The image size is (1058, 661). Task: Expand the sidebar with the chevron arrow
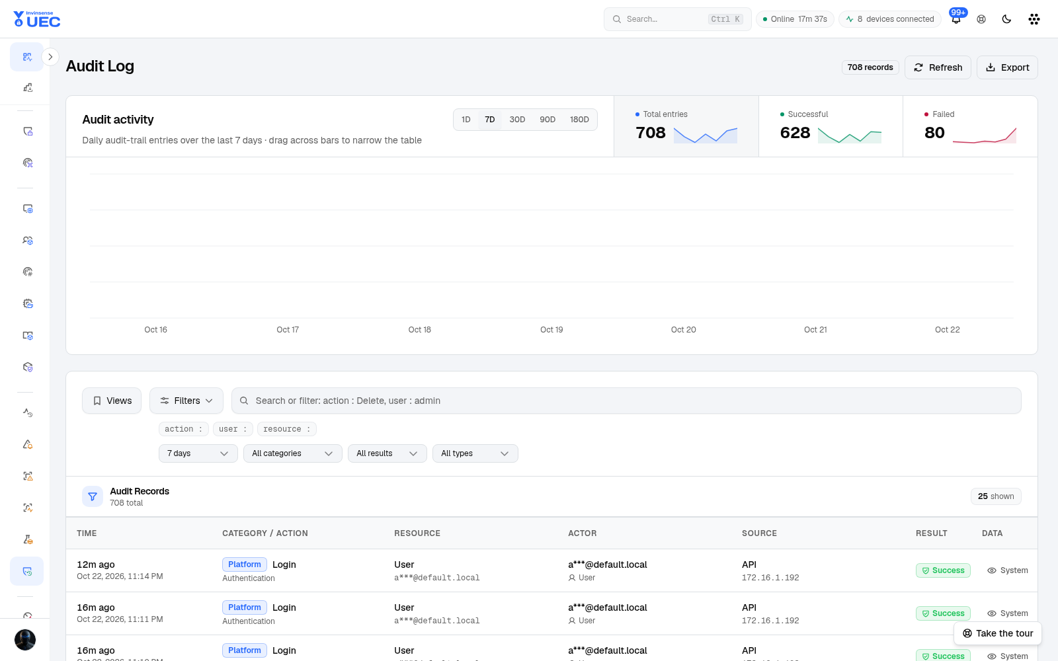tap(50, 57)
